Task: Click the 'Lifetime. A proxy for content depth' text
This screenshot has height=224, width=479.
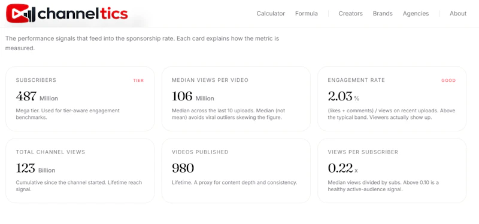Action: pyautogui.click(x=234, y=183)
